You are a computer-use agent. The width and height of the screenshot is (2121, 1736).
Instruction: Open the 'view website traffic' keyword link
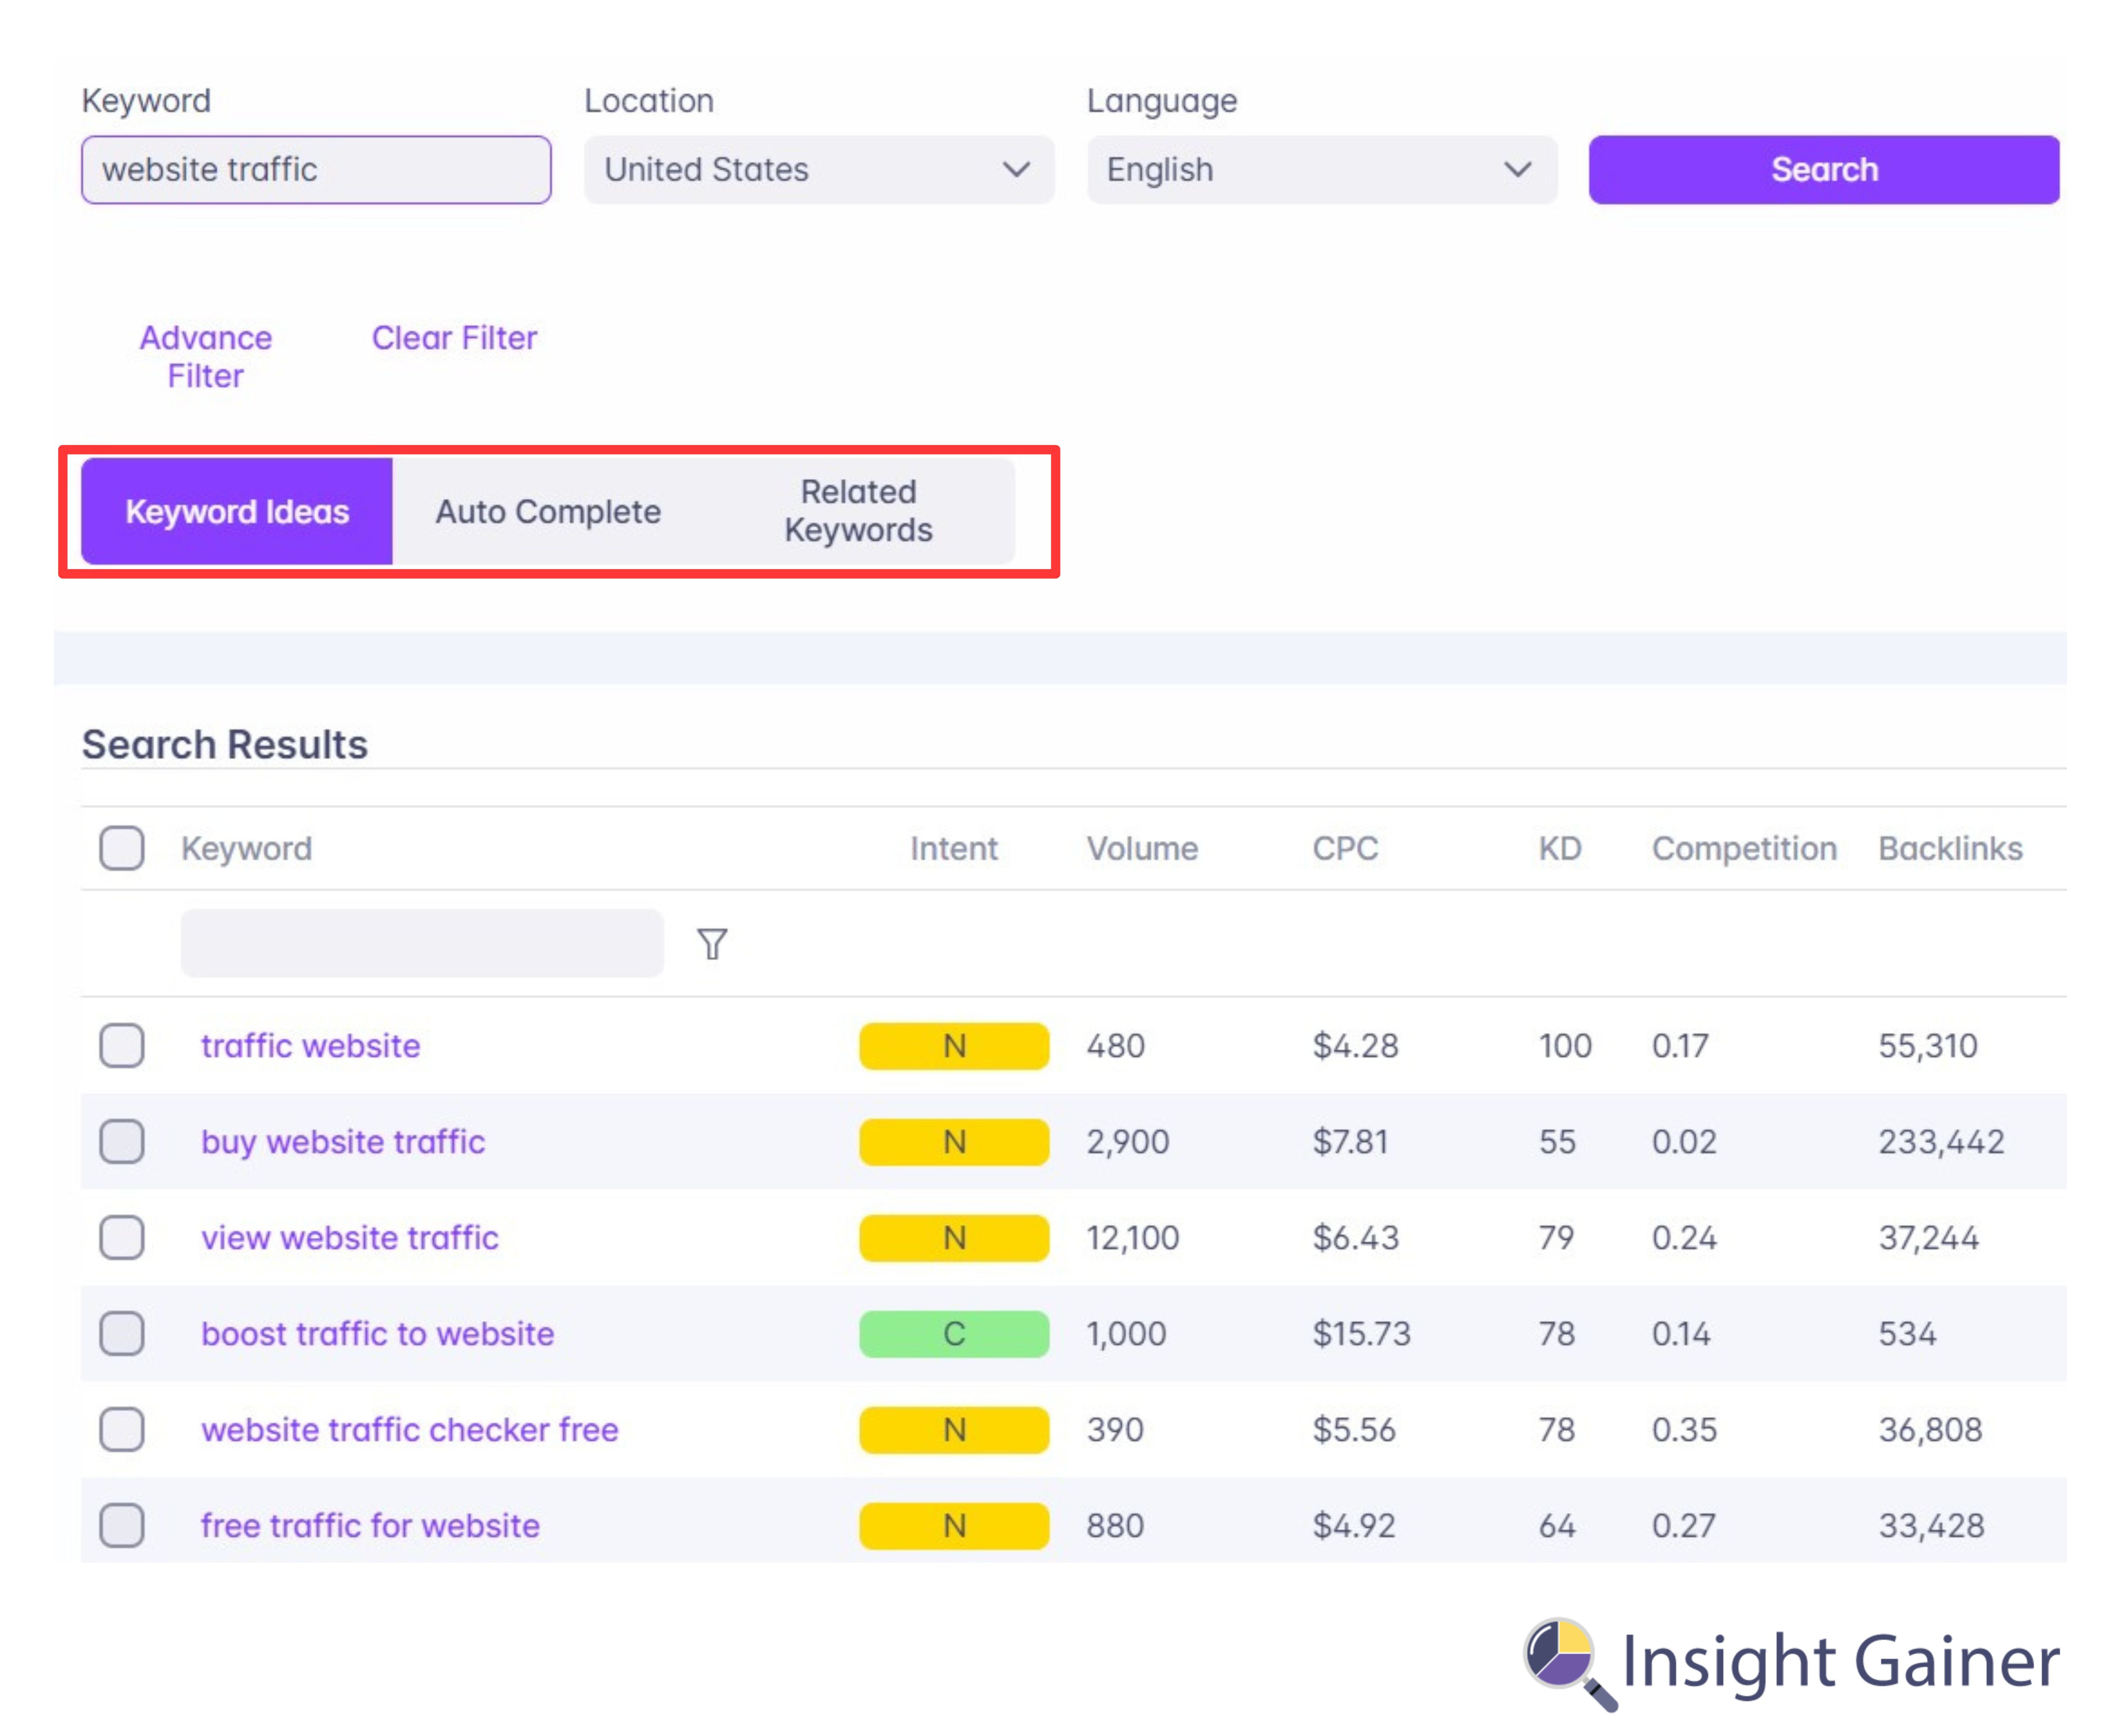tap(350, 1237)
